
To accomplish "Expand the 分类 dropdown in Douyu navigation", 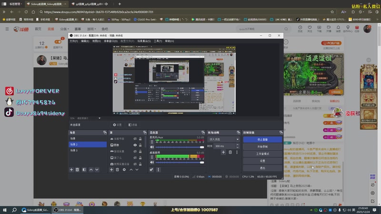I will (x=64, y=29).
